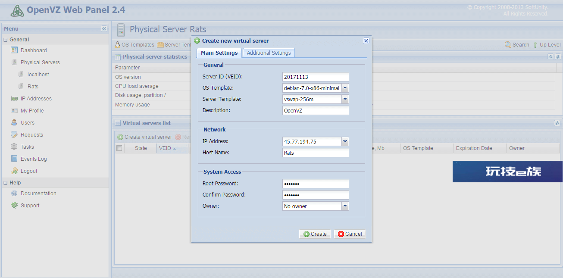
Task: Go Up Level in the toolbar
Action: (547, 45)
